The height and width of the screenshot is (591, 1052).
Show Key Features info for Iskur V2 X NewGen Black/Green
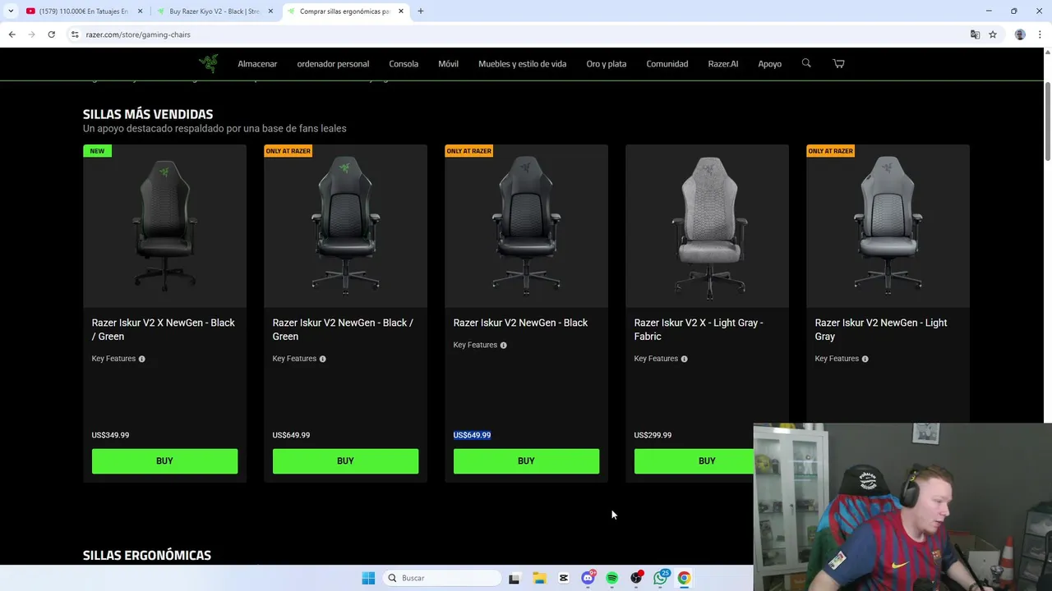(141, 359)
